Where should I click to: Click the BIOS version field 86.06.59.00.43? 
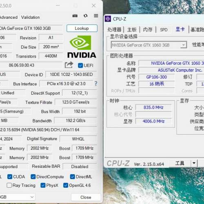tap(31, 65)
